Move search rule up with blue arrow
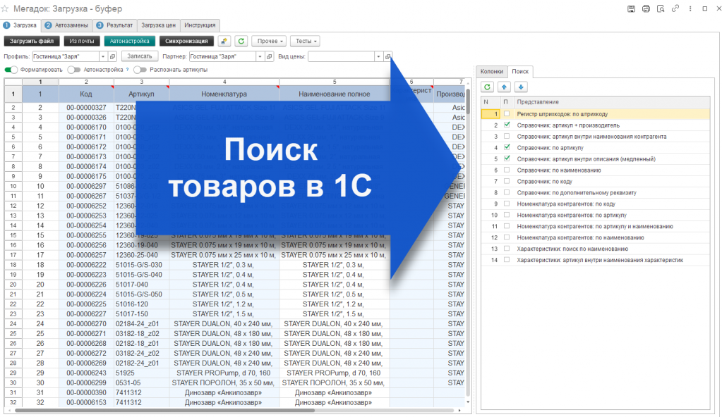 coord(504,87)
